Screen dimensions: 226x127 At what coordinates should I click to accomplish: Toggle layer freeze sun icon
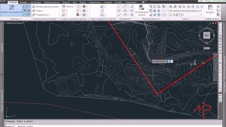(174, 15)
